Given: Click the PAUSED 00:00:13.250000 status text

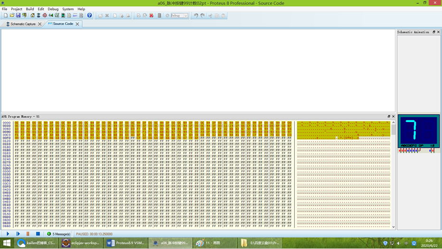Looking at the screenshot, I should (94, 234).
